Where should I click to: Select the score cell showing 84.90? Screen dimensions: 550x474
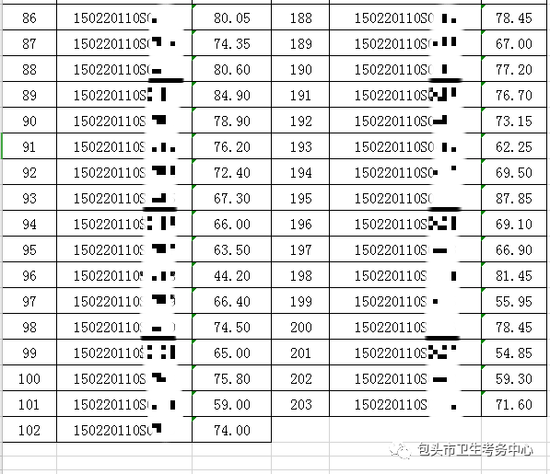coord(231,95)
